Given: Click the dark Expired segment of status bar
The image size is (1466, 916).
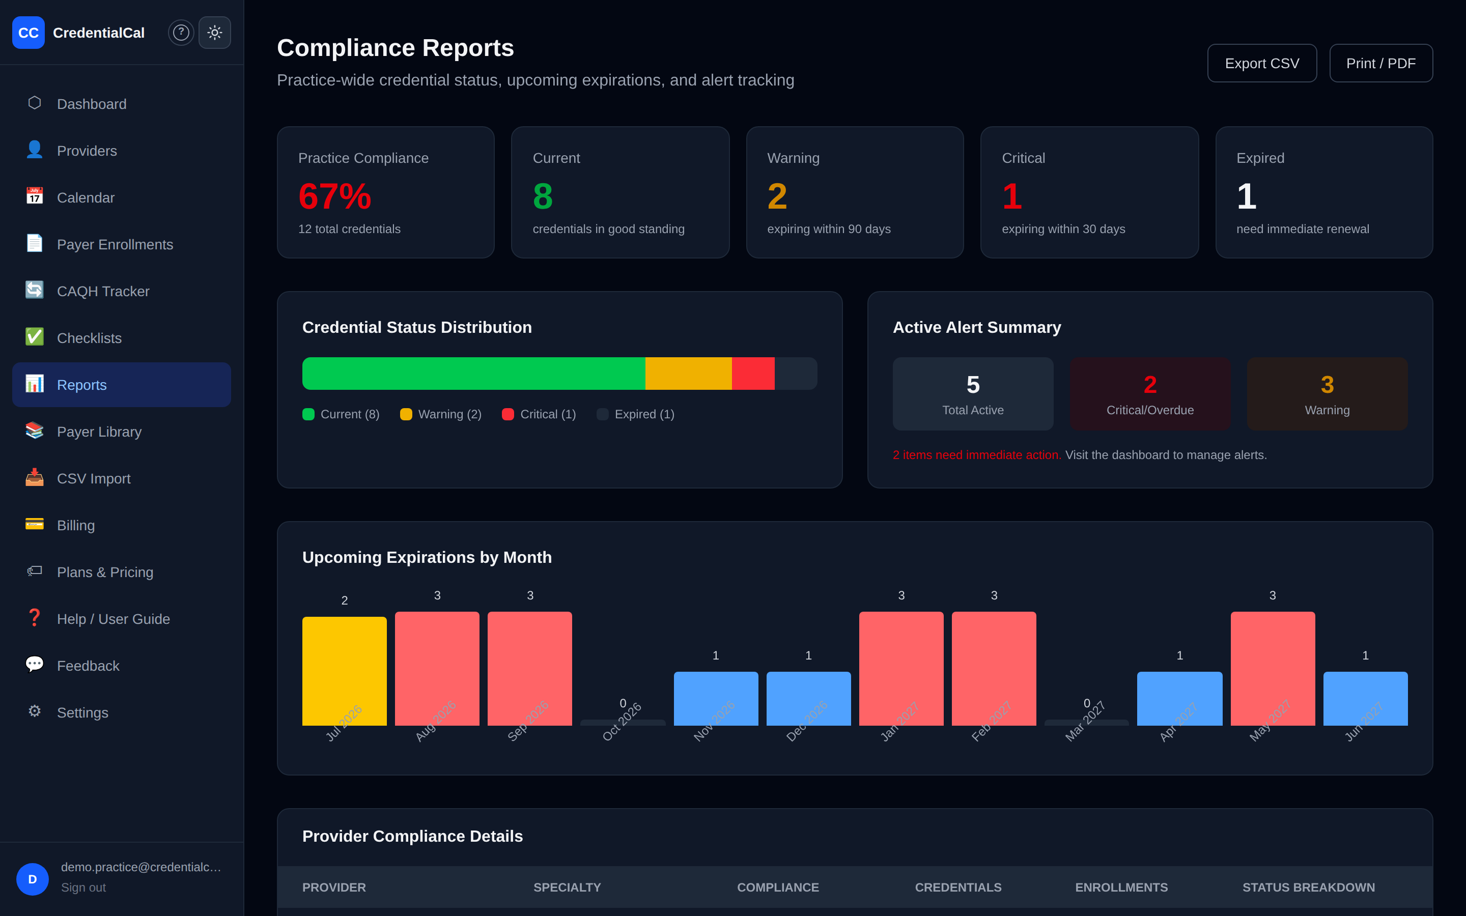Looking at the screenshot, I should [x=796, y=373].
